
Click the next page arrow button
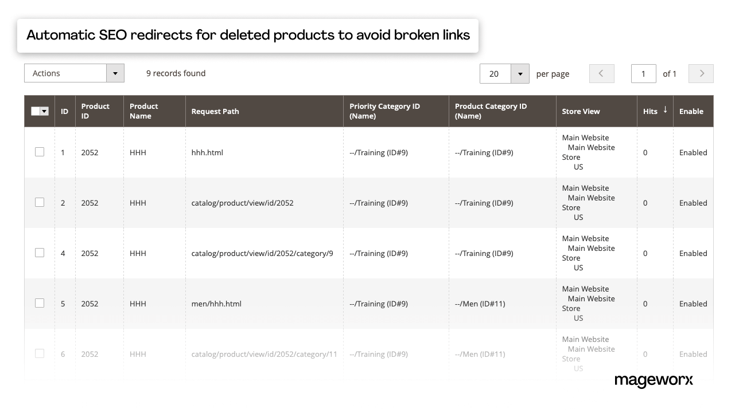pyautogui.click(x=701, y=73)
